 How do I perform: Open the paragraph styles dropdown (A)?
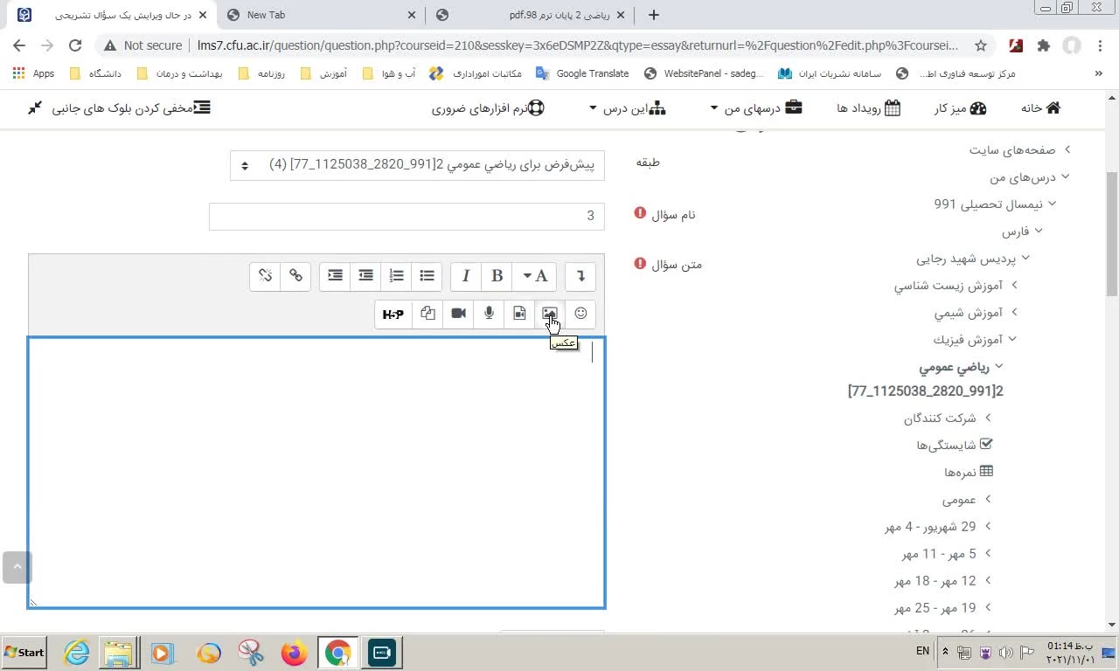point(534,276)
